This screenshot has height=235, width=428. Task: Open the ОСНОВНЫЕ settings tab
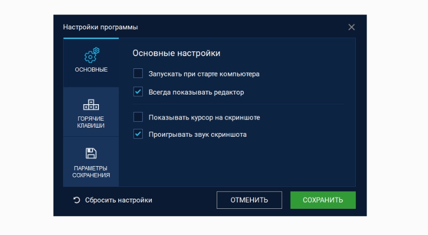91,62
